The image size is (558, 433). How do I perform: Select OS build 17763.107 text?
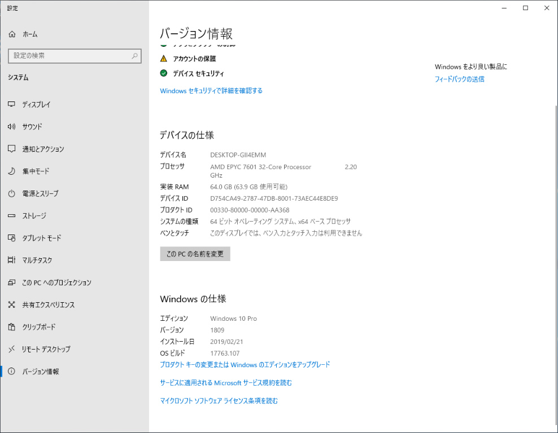(225, 354)
